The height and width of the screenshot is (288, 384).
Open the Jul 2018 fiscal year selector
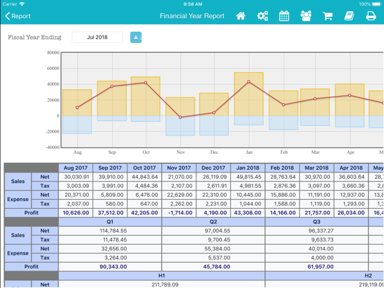[x=97, y=38]
